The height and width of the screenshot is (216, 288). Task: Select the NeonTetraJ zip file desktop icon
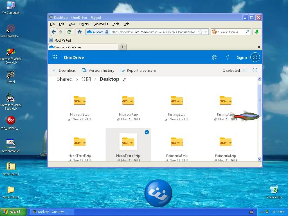pos(11,169)
